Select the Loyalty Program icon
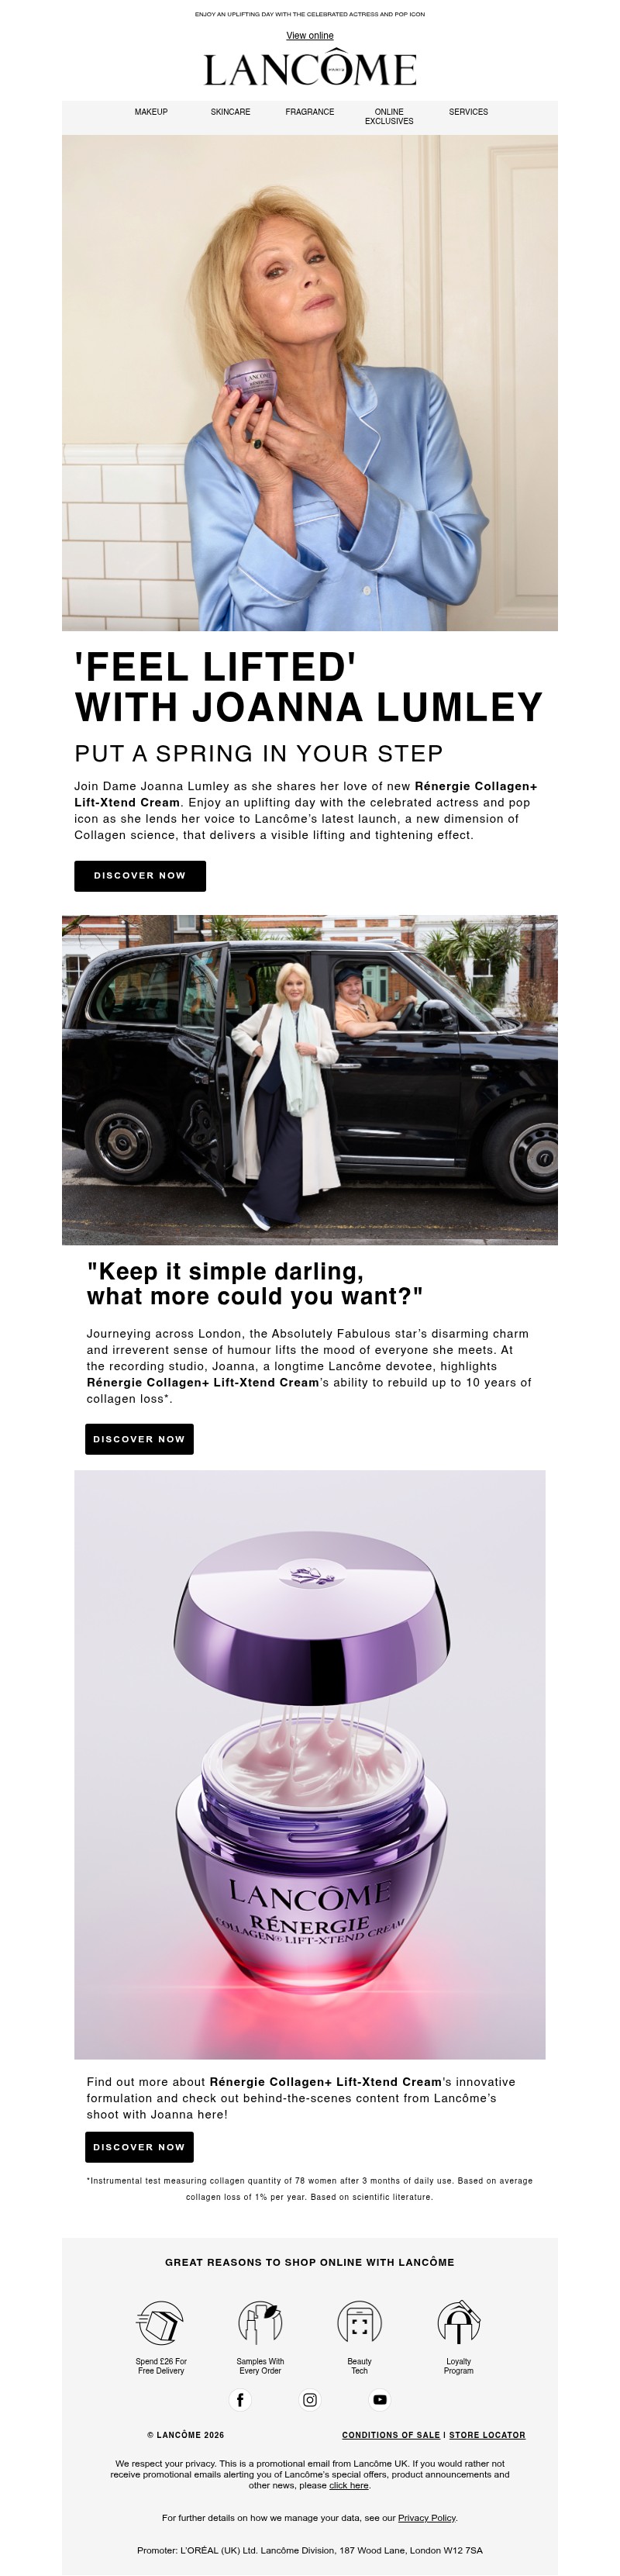The image size is (620, 2576). tap(459, 2322)
